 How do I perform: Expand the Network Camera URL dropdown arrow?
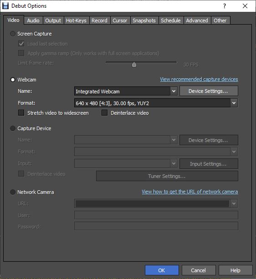[234, 203]
